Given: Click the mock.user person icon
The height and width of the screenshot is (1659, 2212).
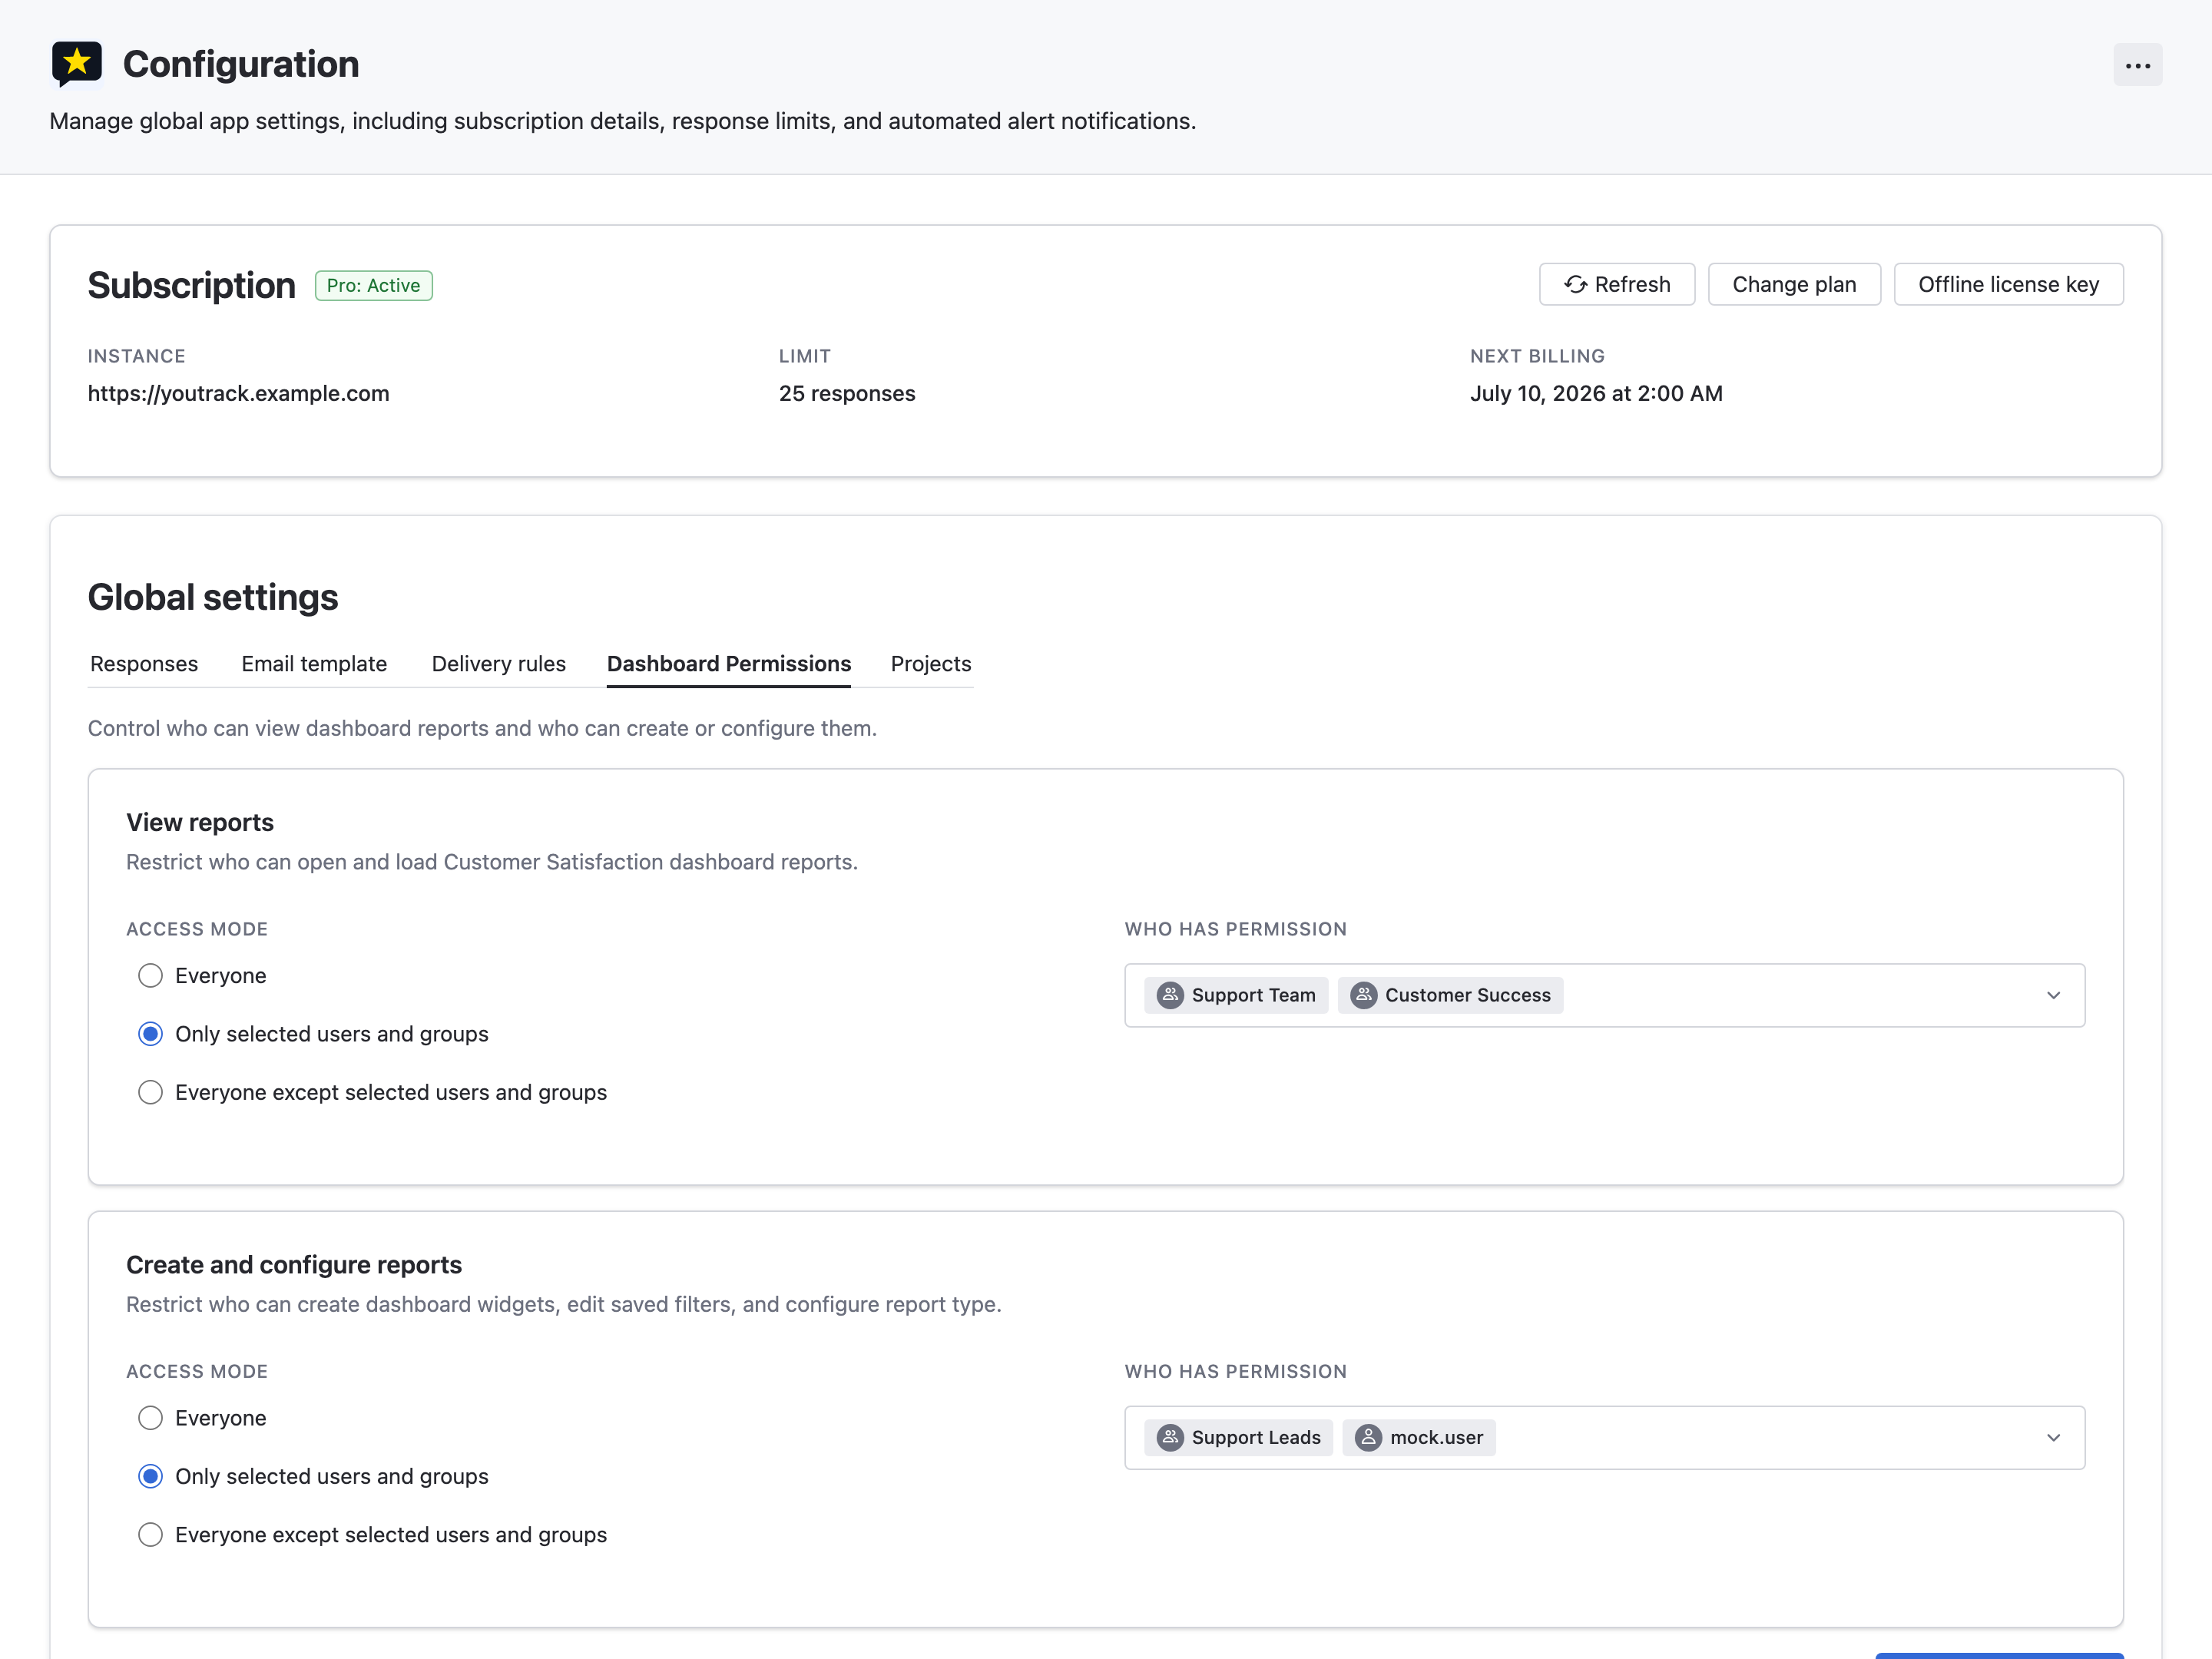Looking at the screenshot, I should pos(1368,1437).
